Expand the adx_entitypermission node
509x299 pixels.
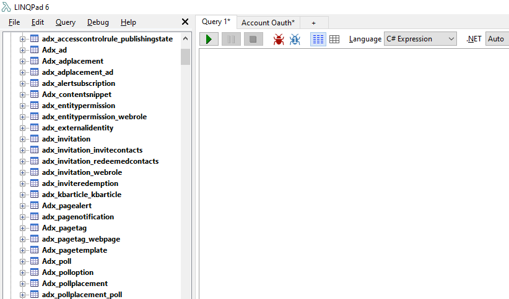pyautogui.click(x=22, y=106)
